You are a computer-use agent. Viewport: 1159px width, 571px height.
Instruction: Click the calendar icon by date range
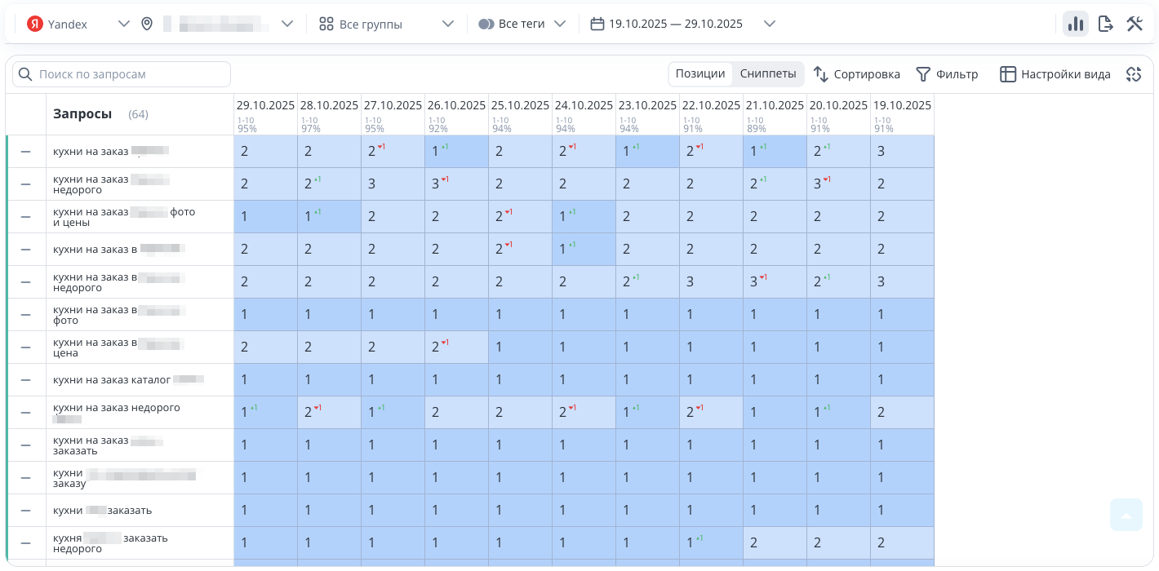597,24
